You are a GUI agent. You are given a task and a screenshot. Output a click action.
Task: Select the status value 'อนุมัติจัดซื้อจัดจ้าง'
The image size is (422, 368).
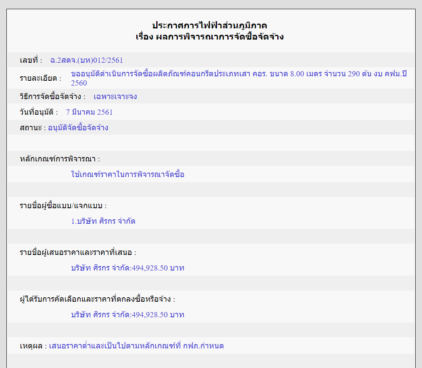(x=78, y=127)
